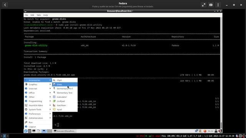Click the guest panel clock 06:34
This screenshot has height=138, width=246.
point(210,131)
